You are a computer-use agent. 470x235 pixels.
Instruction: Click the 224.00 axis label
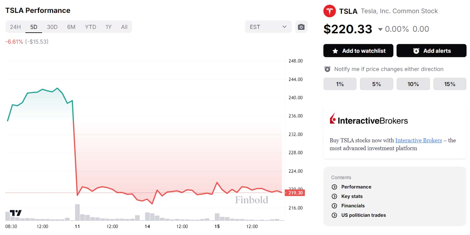click(x=295, y=171)
